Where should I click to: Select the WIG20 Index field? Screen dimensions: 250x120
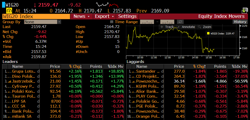36,16
